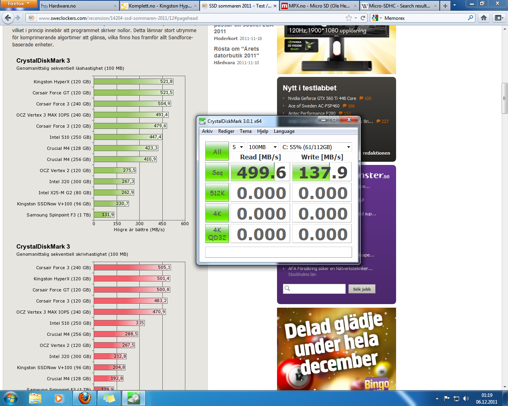Viewport: 508px width, 406px height.
Task: Show hidden system tray icons
Action: (437, 398)
